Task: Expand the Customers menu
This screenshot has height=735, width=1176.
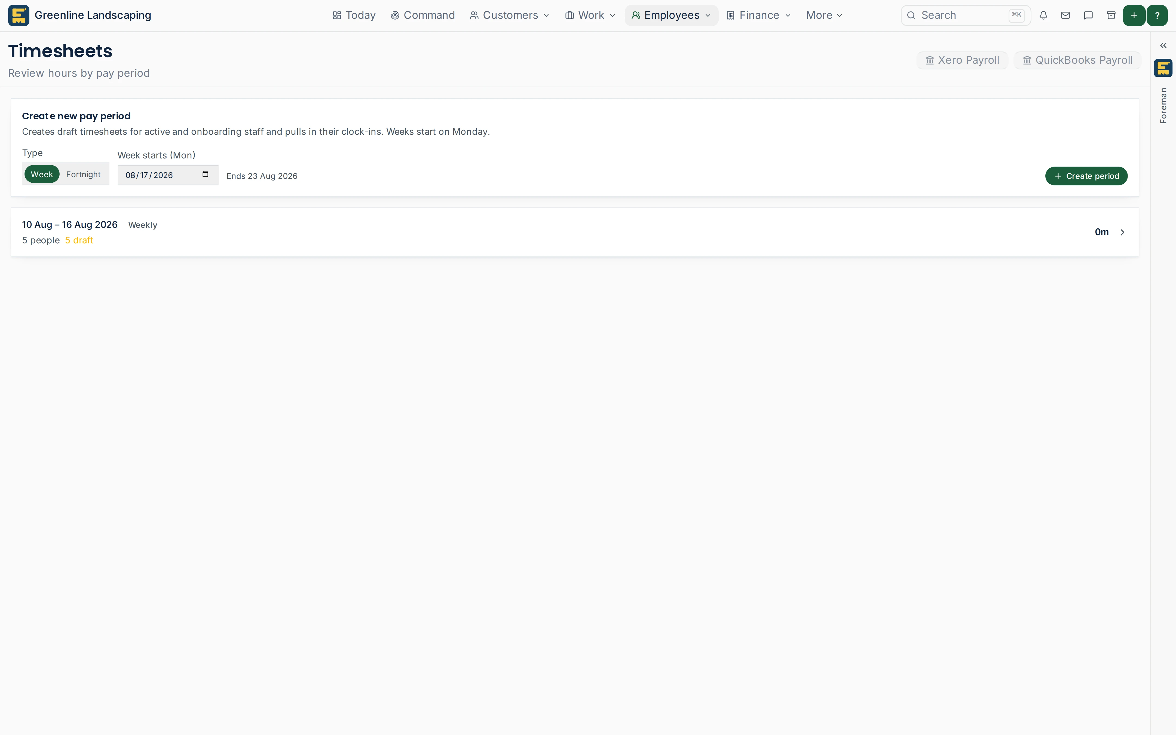Action: click(x=509, y=16)
